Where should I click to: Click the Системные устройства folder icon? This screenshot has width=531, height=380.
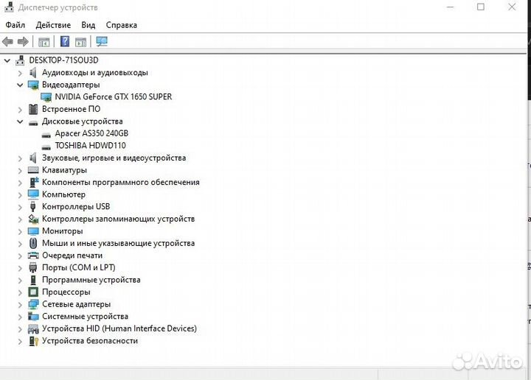[33, 317]
